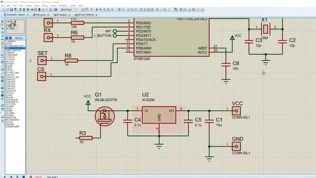Click the X1 crystal component
Image resolution: width=316 pixels, height=178 pixels.
[266, 29]
